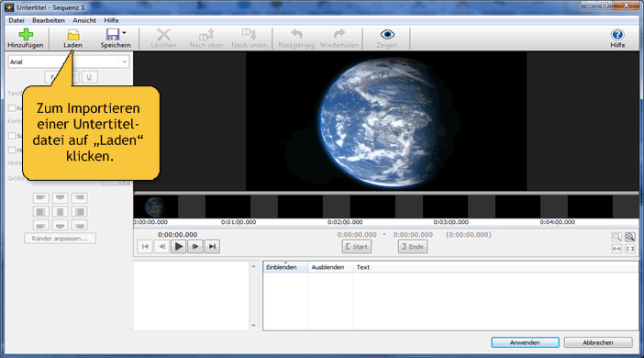Image resolution: width=644 pixels, height=358 pixels.
Task: Click the video preview showing Earth
Action: point(386,121)
